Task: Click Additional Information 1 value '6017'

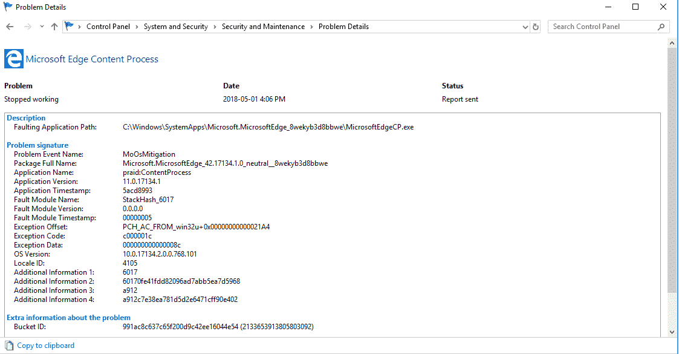Action: coord(130,272)
